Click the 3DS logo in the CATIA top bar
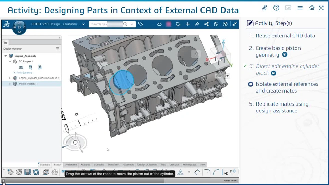Viewport: 329px width, 185px height. pyautogui.click(x=7, y=24)
